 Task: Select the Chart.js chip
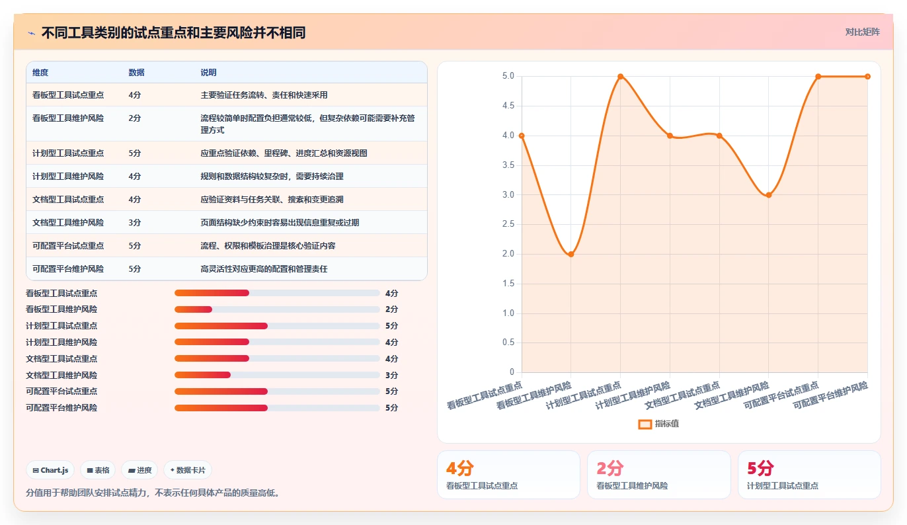click(51, 470)
